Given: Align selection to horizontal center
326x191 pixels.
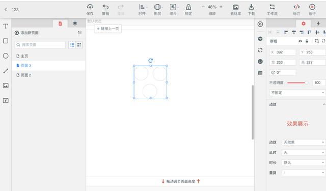Looking at the screenshot, I should pyautogui.click(x=294, y=32).
